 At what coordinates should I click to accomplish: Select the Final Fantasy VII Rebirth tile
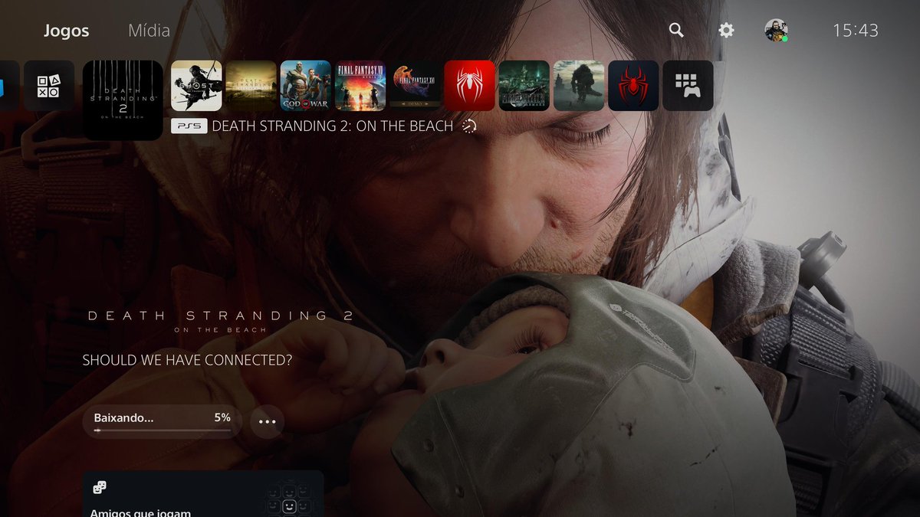coord(360,86)
